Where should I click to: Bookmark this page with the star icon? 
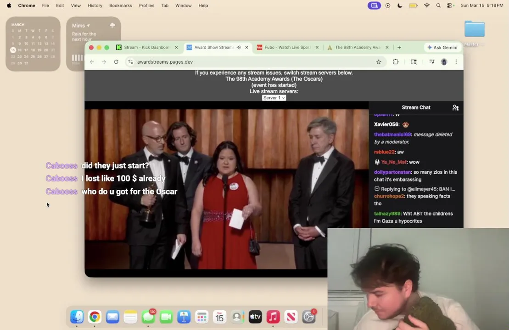tap(379, 62)
